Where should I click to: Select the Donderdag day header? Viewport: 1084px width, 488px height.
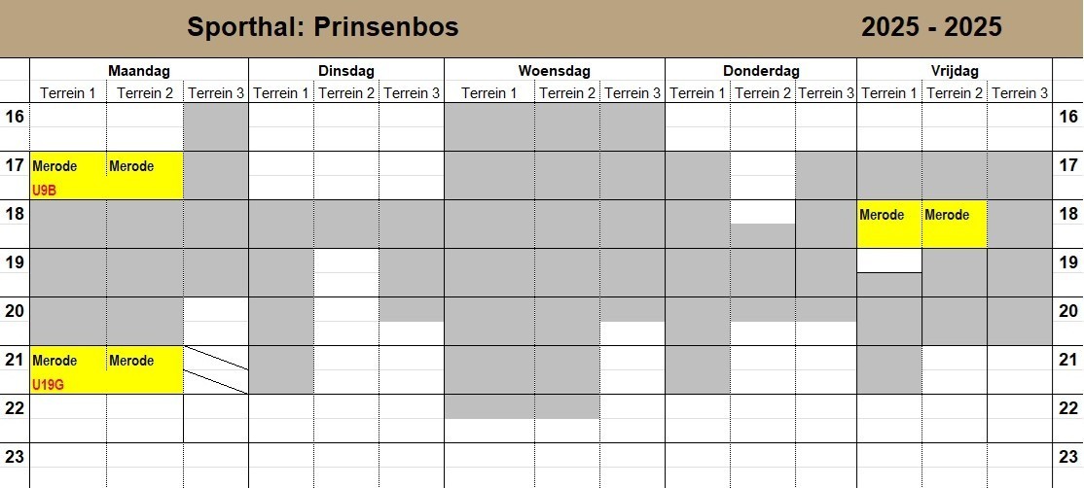[761, 71]
